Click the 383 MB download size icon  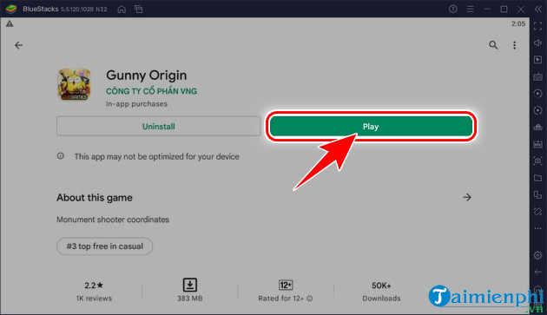click(x=190, y=285)
